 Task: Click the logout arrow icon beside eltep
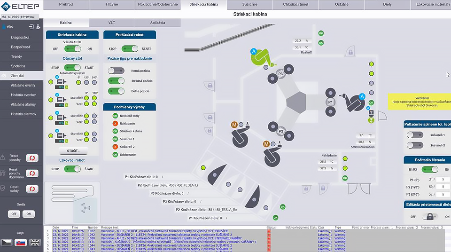pos(31,27)
